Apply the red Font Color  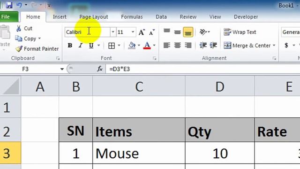pos(147,46)
